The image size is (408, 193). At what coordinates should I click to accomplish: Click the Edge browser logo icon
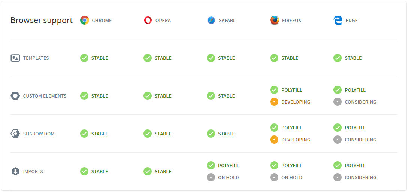(338, 20)
